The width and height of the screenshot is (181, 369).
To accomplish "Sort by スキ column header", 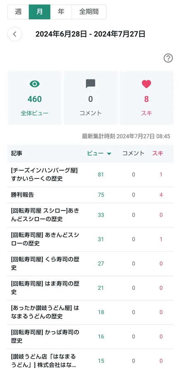I will [x=157, y=153].
